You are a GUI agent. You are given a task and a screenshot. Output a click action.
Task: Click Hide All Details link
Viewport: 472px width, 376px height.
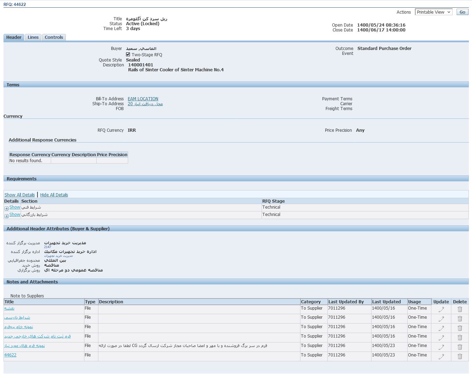(54, 195)
